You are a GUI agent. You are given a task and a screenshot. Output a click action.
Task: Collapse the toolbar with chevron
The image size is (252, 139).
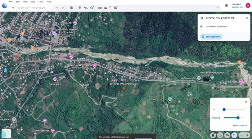(x=217, y=8)
